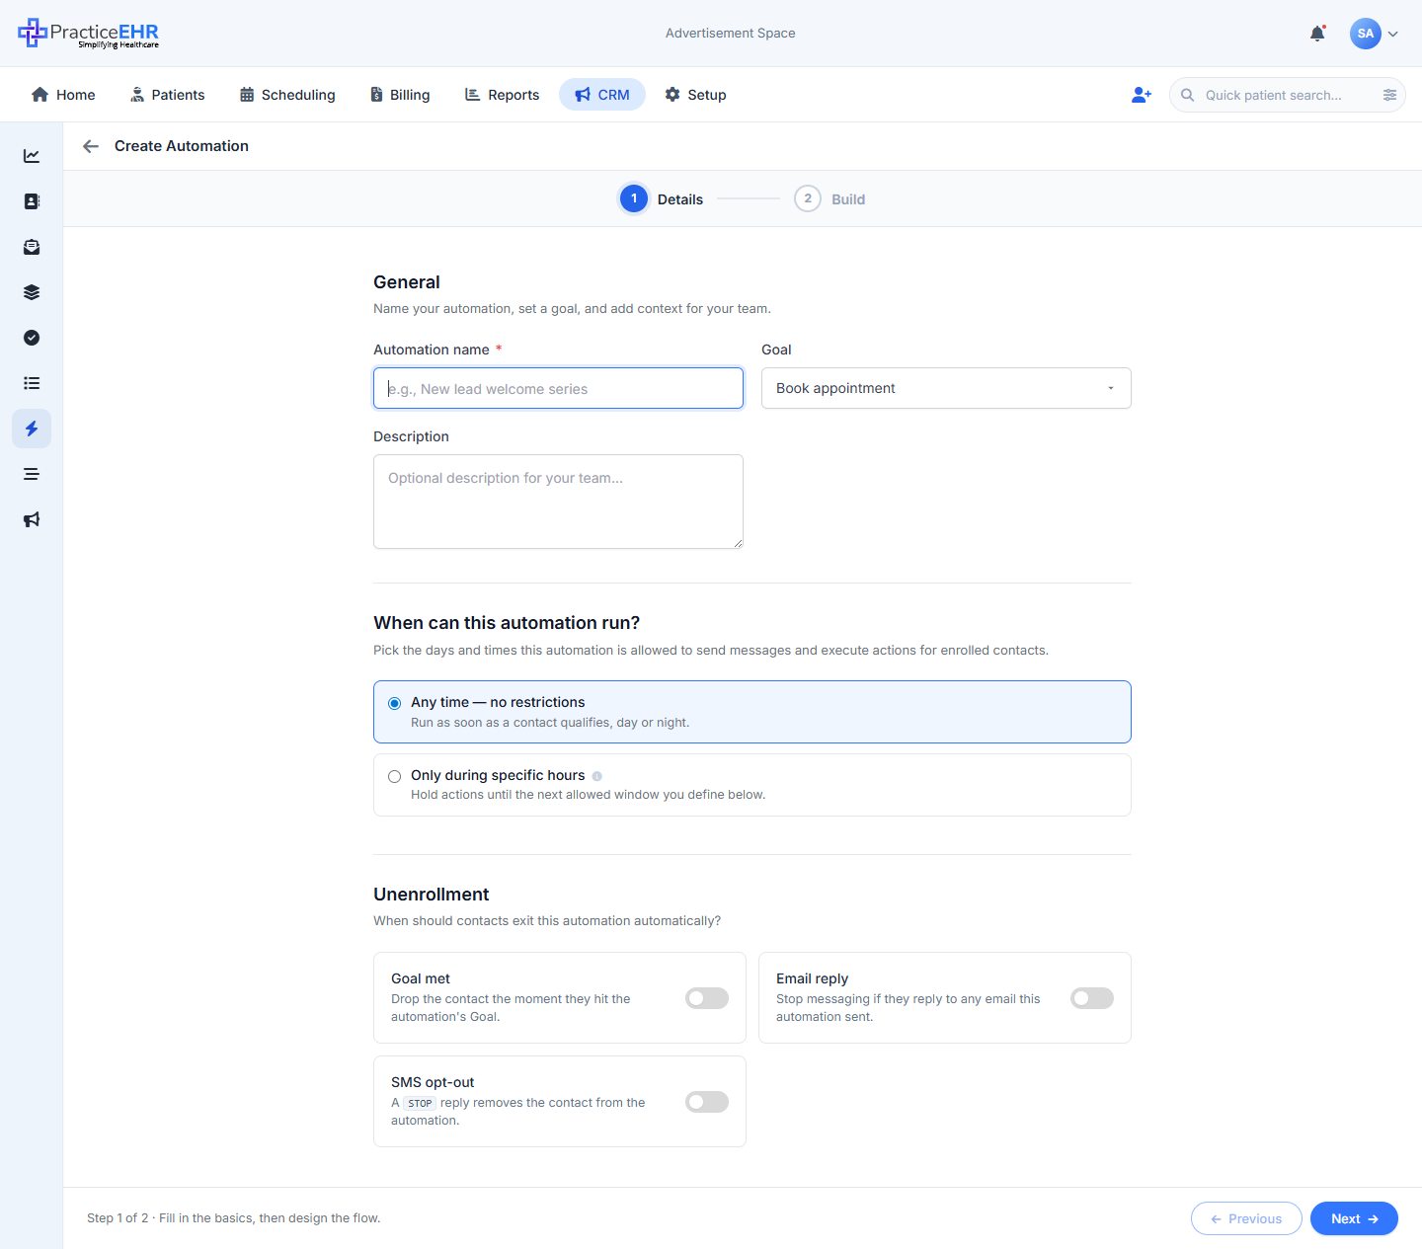Click the search magnifier icon
Screen dimensions: 1422x1249
pos(1188,95)
